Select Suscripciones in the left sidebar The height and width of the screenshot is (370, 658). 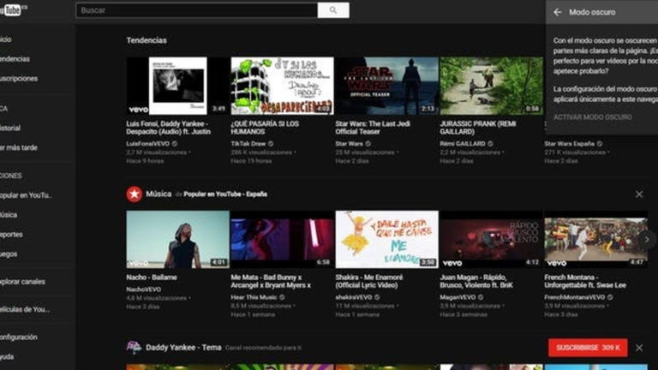point(19,78)
